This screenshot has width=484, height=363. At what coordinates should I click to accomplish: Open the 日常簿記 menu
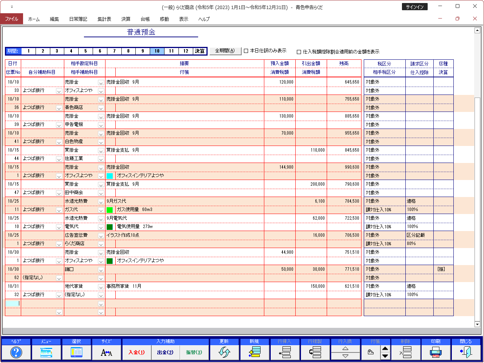click(x=78, y=19)
